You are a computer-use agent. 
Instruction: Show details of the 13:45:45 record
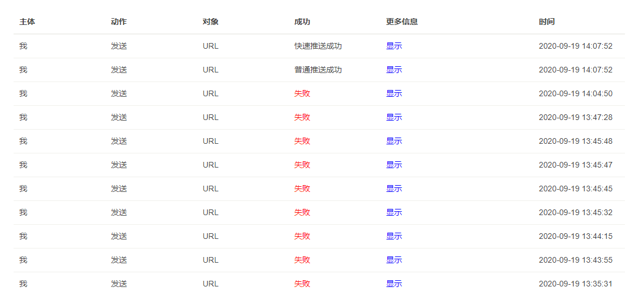[x=393, y=189]
